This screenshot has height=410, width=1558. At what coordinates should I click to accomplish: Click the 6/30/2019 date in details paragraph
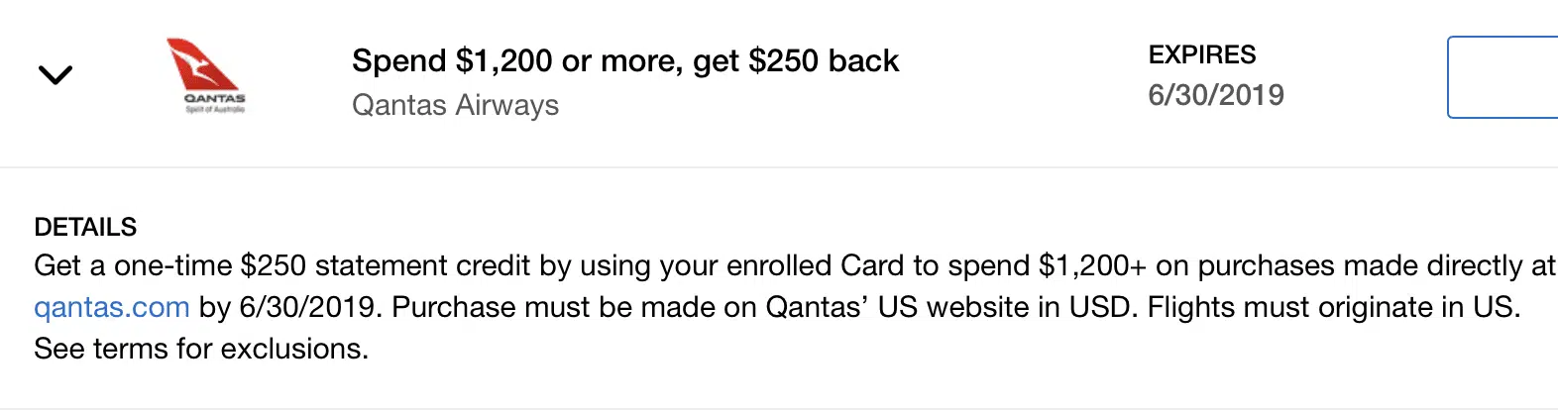point(308,307)
